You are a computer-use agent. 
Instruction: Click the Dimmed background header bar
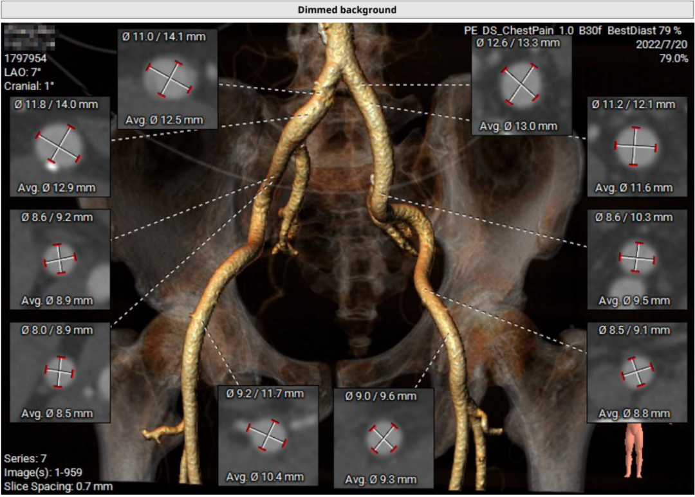347,10
